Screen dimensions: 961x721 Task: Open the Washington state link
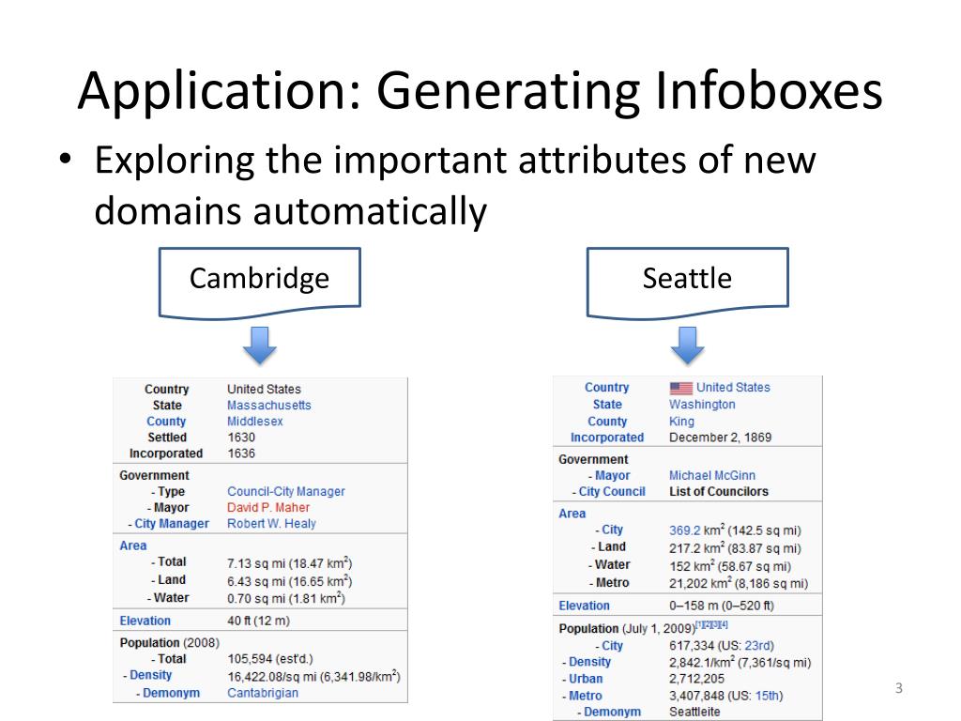tap(702, 405)
